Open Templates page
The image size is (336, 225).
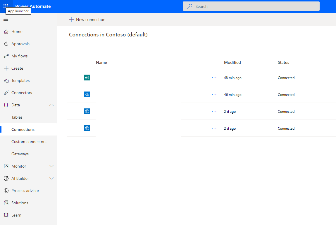[28, 80]
